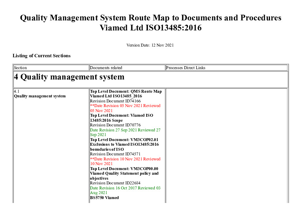Click the Documents related column header
The height and width of the screenshot is (213, 301).
106,68
